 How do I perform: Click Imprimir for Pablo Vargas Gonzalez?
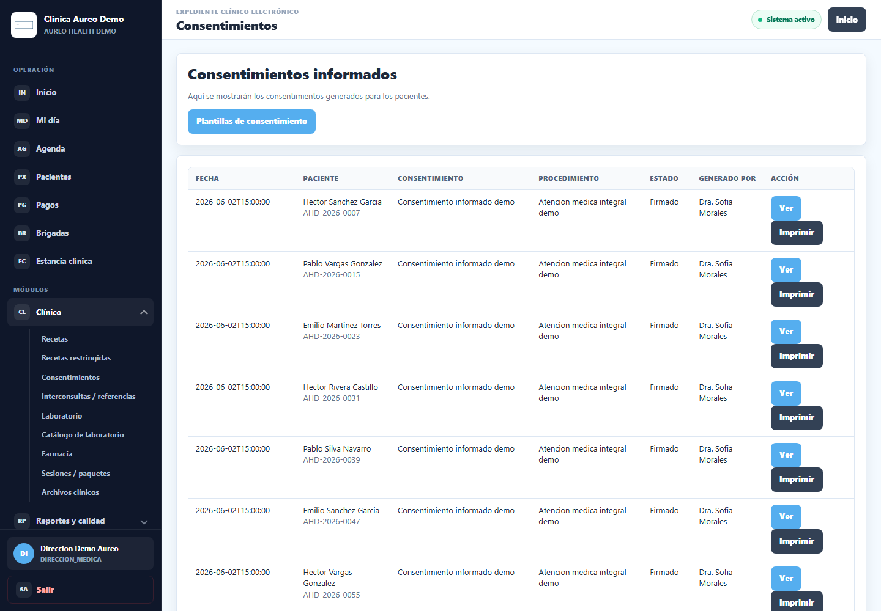[x=797, y=295]
